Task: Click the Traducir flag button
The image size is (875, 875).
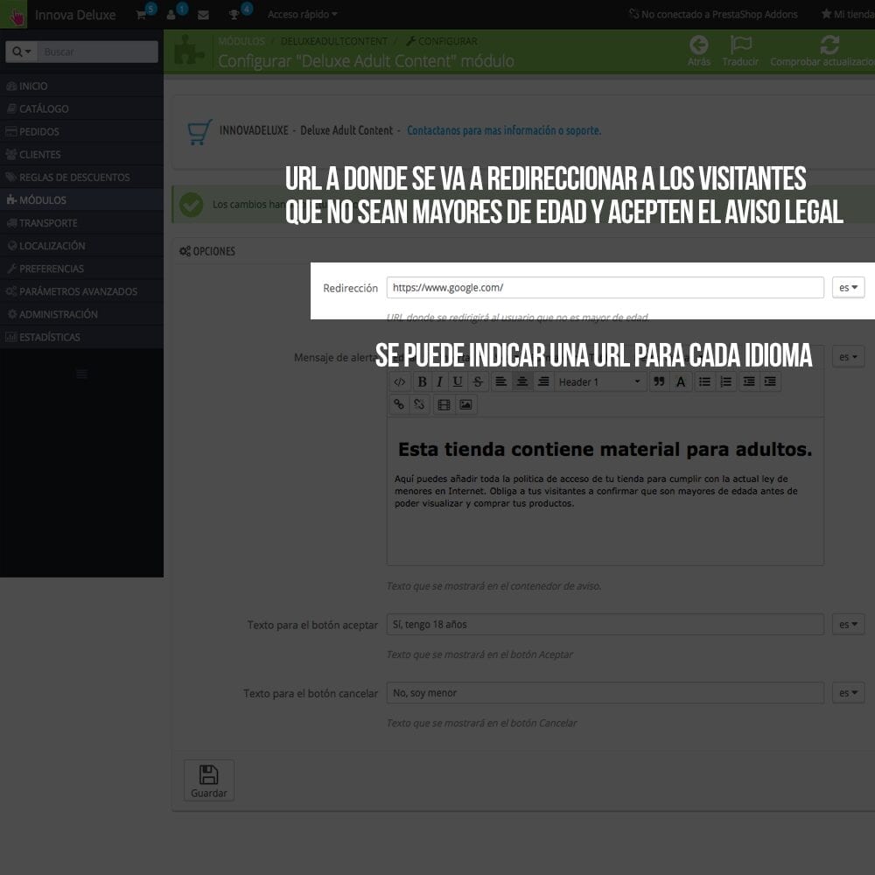Action: pos(740,52)
